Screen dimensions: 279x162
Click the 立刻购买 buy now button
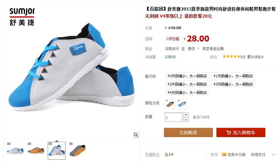(188, 133)
